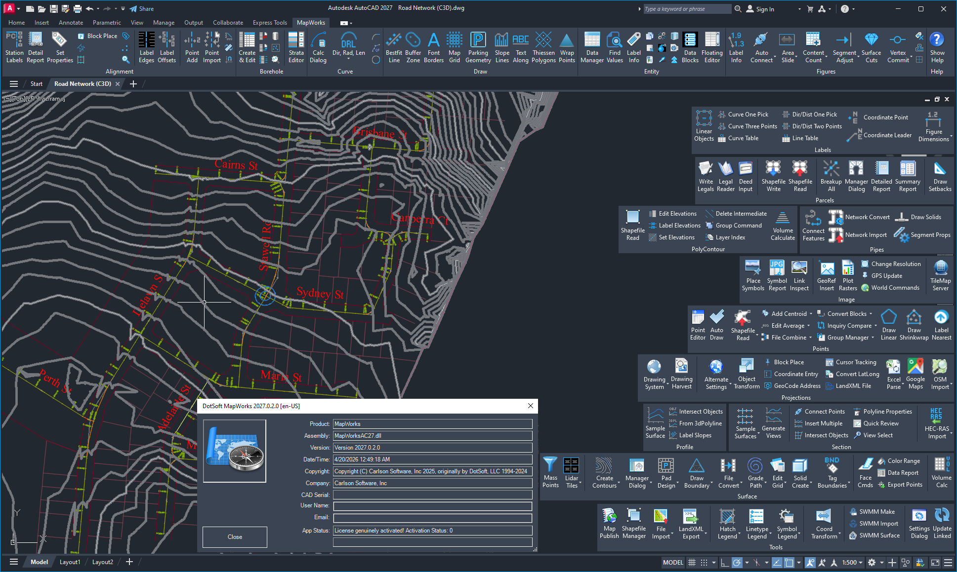Open Volume Calculate in PolyContour panel
Image resolution: width=957 pixels, height=572 pixels.
(x=783, y=226)
